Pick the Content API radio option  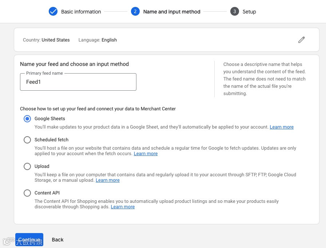coord(27,193)
